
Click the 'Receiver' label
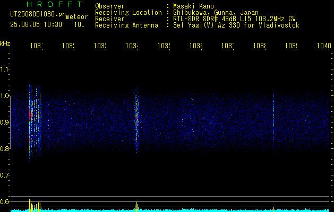click(x=110, y=19)
